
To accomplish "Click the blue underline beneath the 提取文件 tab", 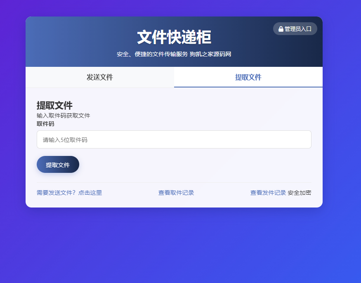I will coord(248,87).
